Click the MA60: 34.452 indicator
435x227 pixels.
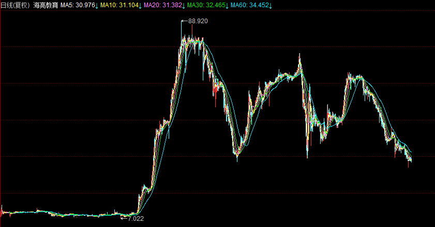point(250,5)
